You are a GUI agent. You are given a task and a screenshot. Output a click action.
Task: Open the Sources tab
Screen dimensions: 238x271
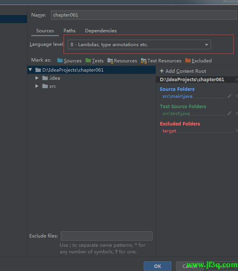45,31
